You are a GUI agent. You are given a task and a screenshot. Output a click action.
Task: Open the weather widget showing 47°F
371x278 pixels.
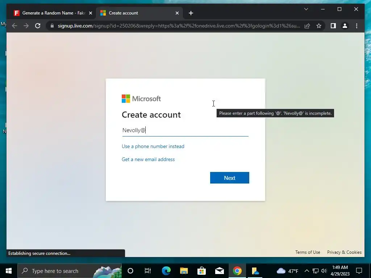click(x=287, y=271)
